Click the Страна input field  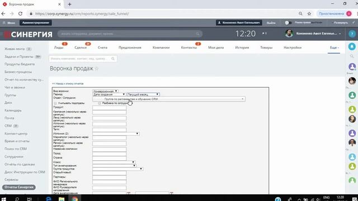(110, 158)
